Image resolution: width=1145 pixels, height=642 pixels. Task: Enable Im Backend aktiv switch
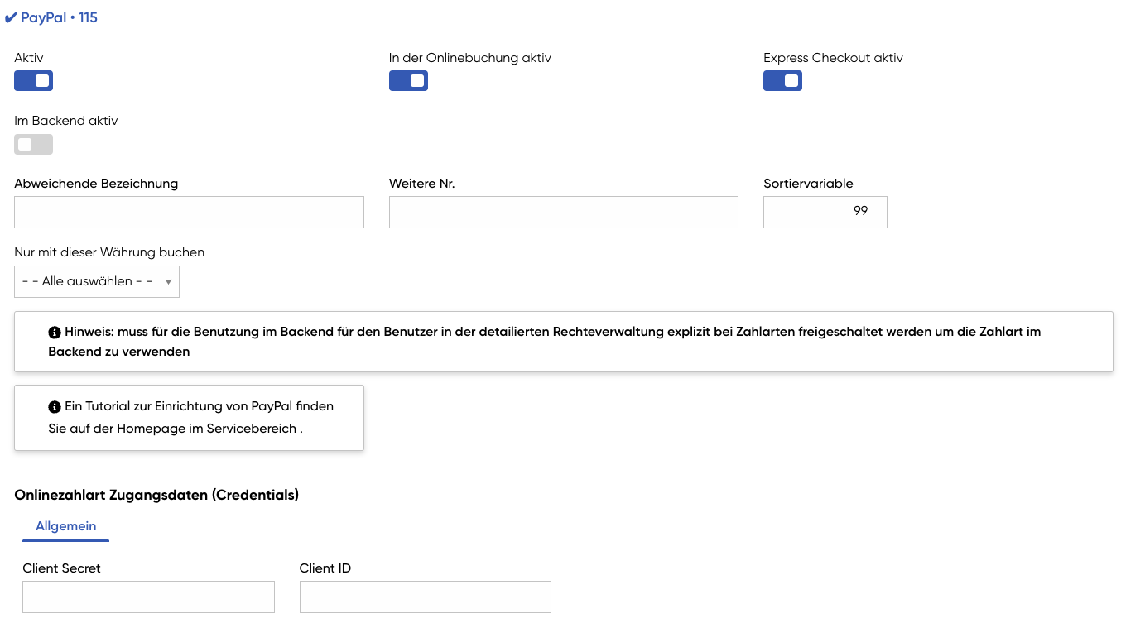point(33,144)
